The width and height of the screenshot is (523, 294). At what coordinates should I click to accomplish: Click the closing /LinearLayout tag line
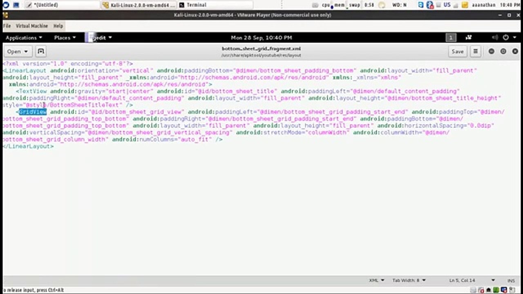[28, 146]
